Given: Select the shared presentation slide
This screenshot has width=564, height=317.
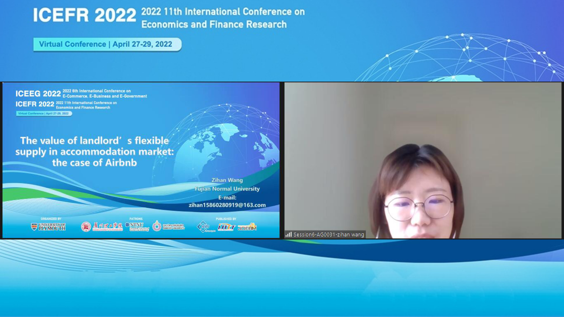Looking at the screenshot, I should [x=141, y=160].
